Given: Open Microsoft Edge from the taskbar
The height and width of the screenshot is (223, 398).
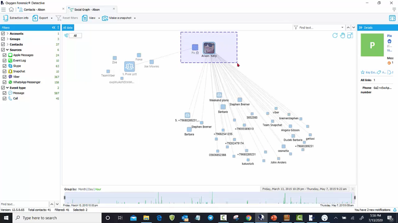Looking at the screenshot, I should pos(159,218).
